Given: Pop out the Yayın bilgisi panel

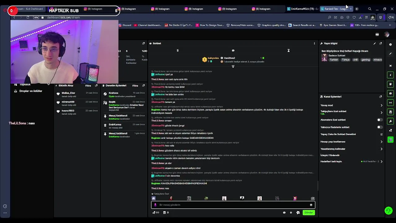Looking at the screenshot, I should point(381,43).
